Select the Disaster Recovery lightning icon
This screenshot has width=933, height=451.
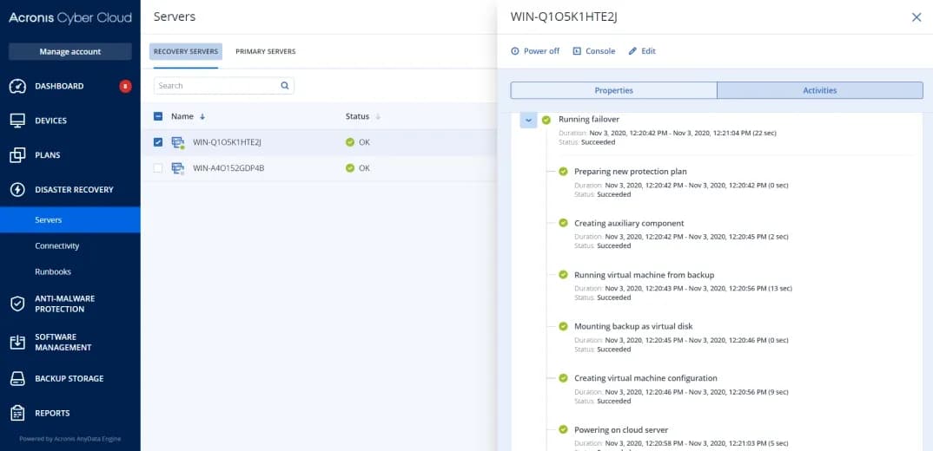(x=17, y=190)
